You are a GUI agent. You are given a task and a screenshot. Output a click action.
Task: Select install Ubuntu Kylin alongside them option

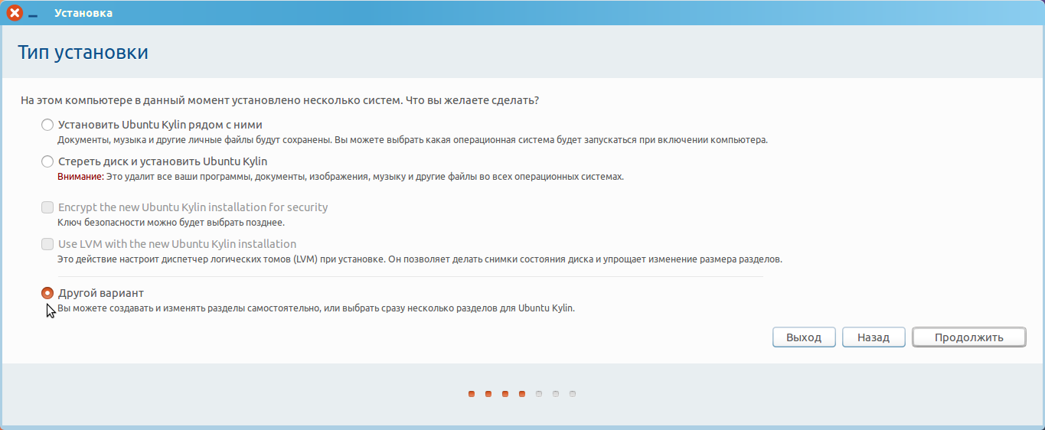[47, 125]
